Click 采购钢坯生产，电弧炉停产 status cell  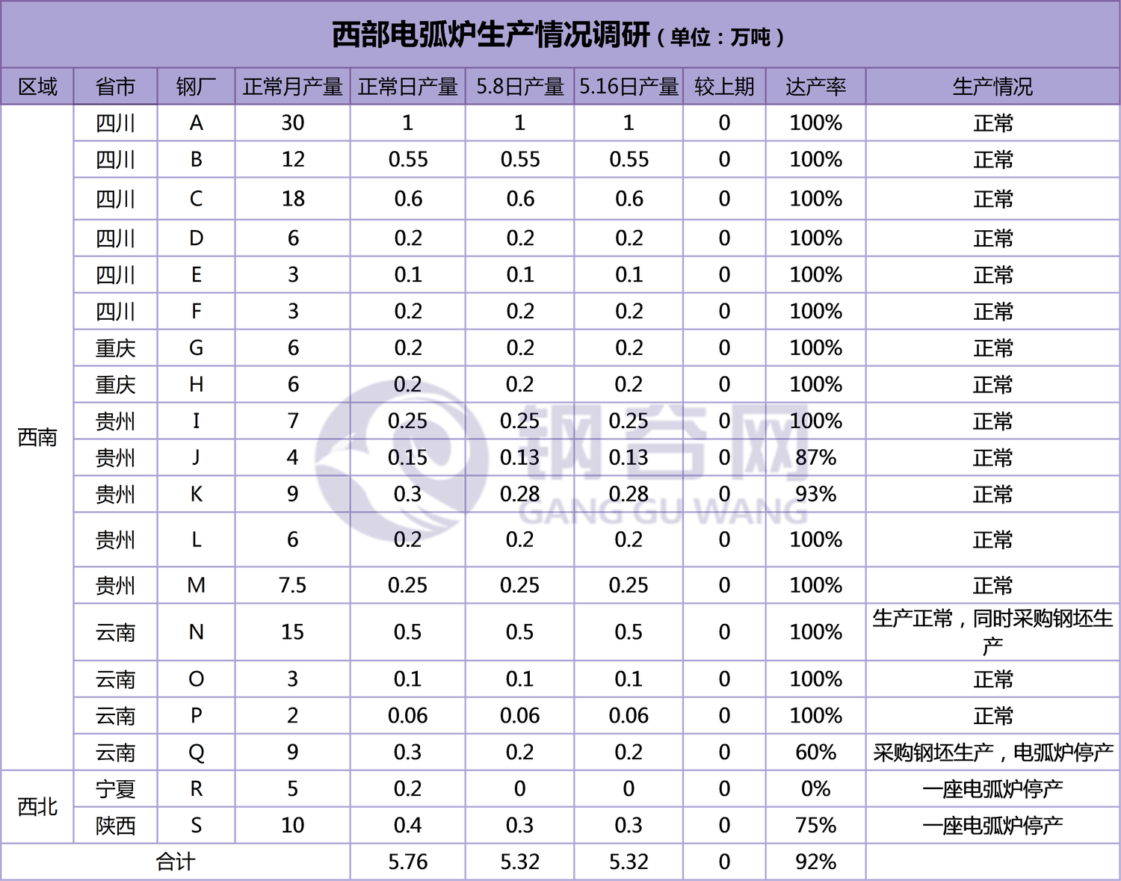click(x=992, y=752)
